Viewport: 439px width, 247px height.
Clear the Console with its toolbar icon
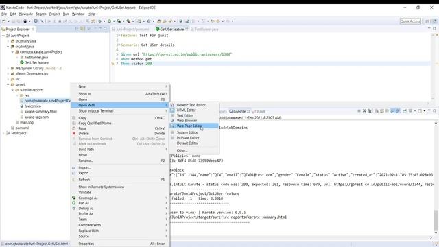(377, 111)
